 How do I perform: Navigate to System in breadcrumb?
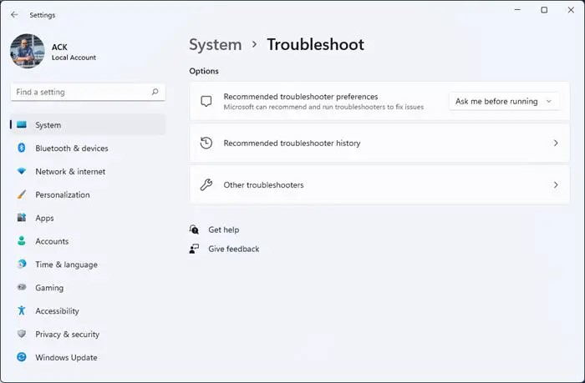[x=215, y=45]
